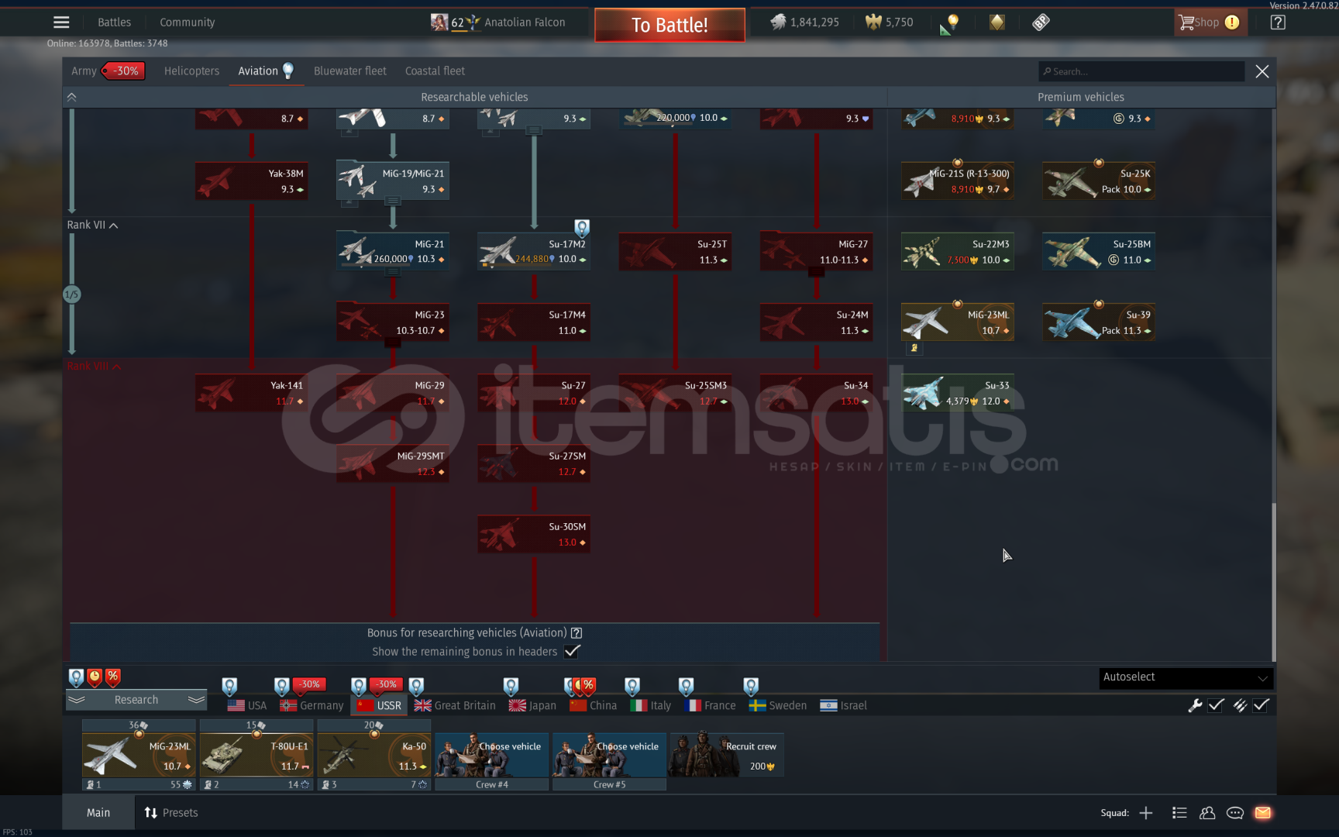Image resolution: width=1339 pixels, height=837 pixels.
Task: Open the friends icon
Action: point(1207,813)
